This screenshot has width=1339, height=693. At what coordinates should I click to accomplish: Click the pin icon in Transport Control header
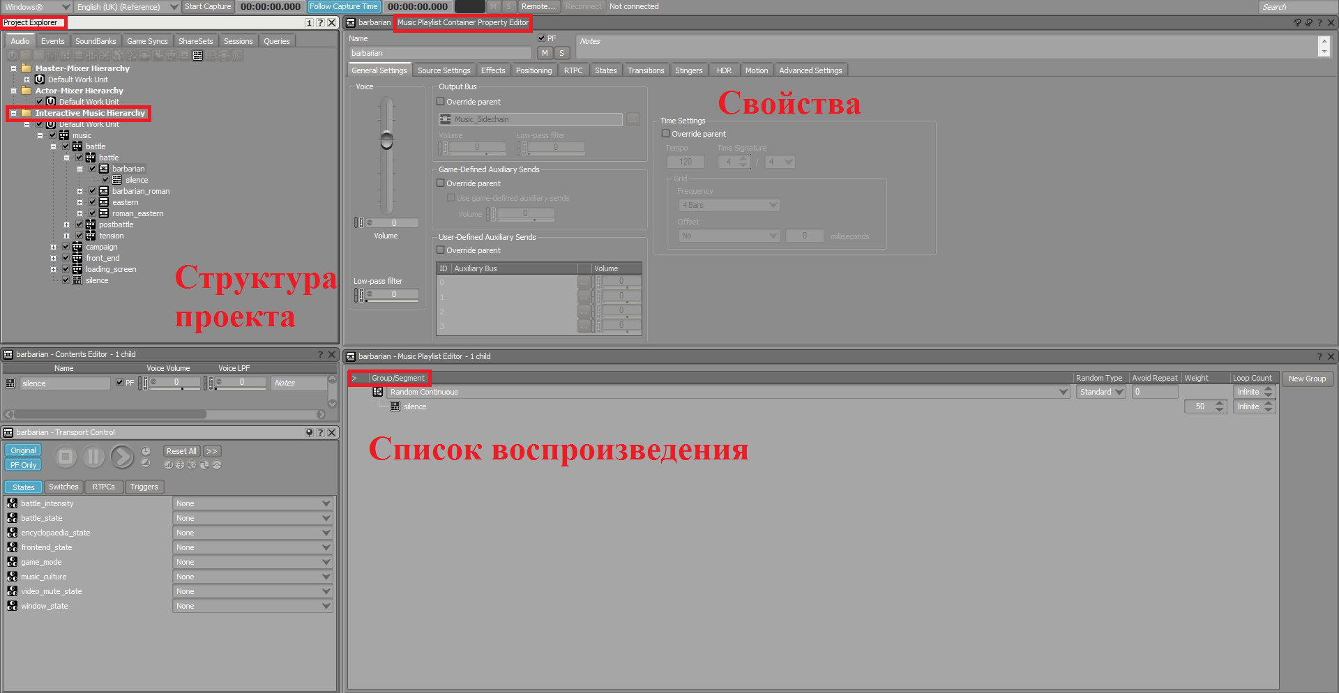pyautogui.click(x=309, y=432)
